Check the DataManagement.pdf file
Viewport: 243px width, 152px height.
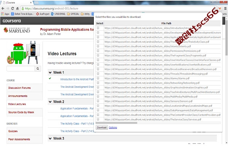98,110
